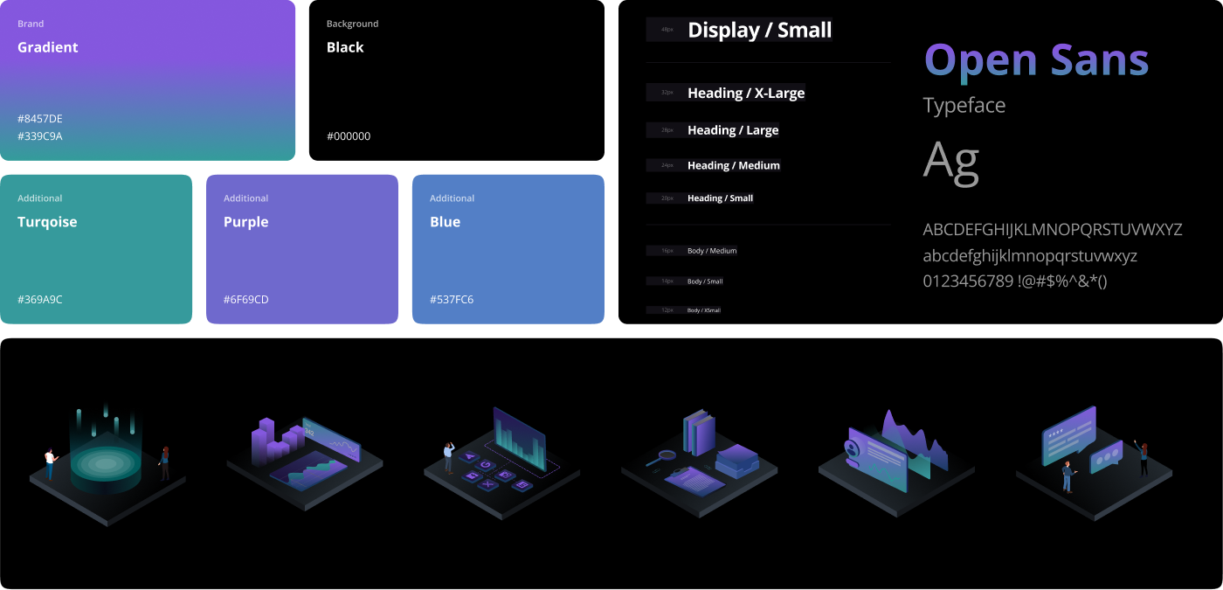Click the #537FC6 hex code

coord(452,300)
